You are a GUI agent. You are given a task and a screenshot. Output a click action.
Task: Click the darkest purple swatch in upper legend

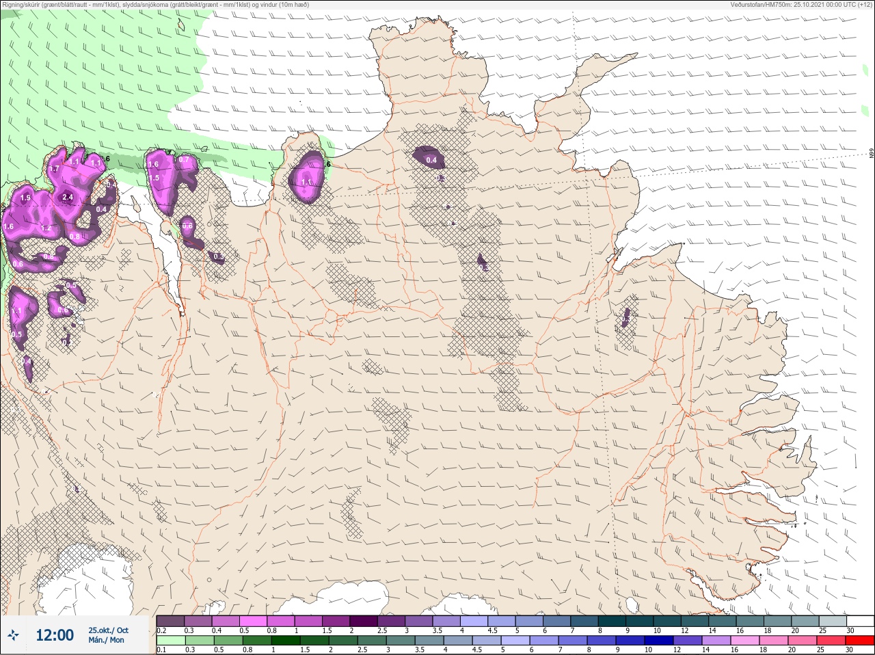(x=364, y=621)
